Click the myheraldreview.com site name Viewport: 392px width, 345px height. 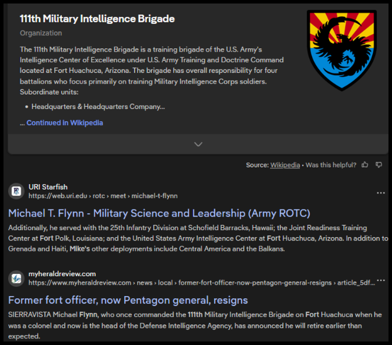tap(62, 274)
